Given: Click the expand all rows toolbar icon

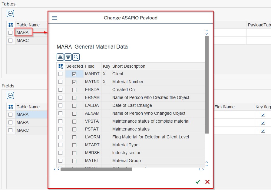Looking at the screenshot, I should pos(68,57).
